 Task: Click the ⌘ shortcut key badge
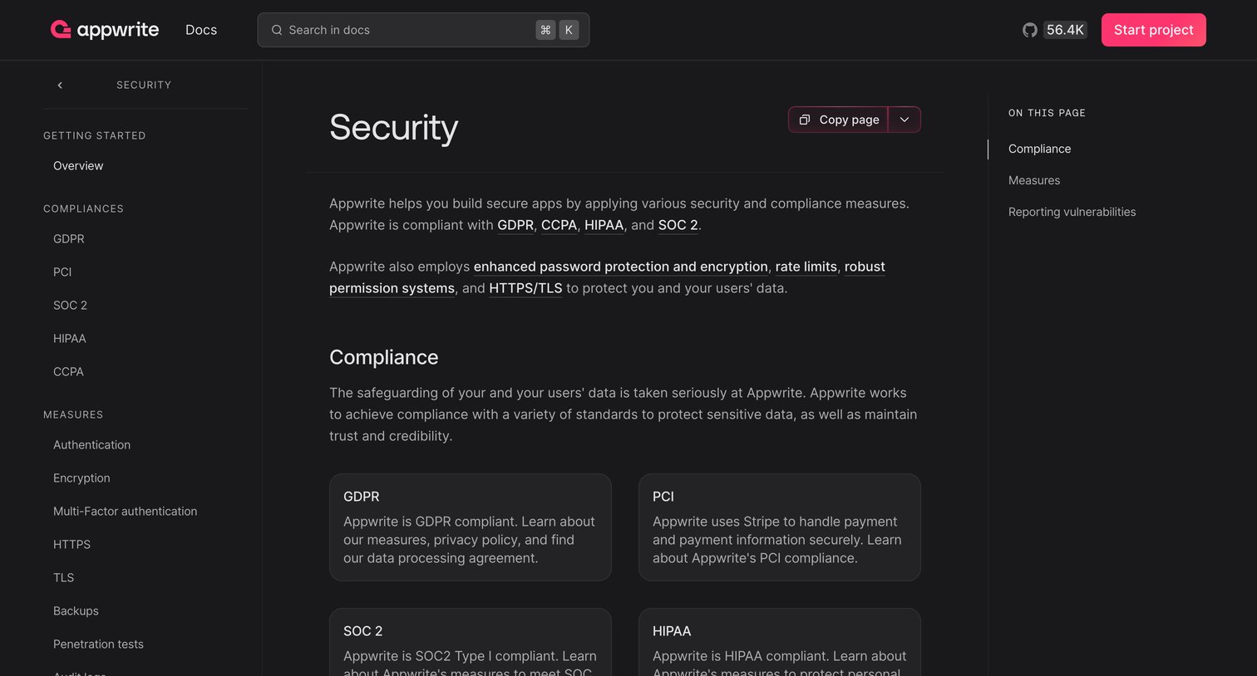545,30
